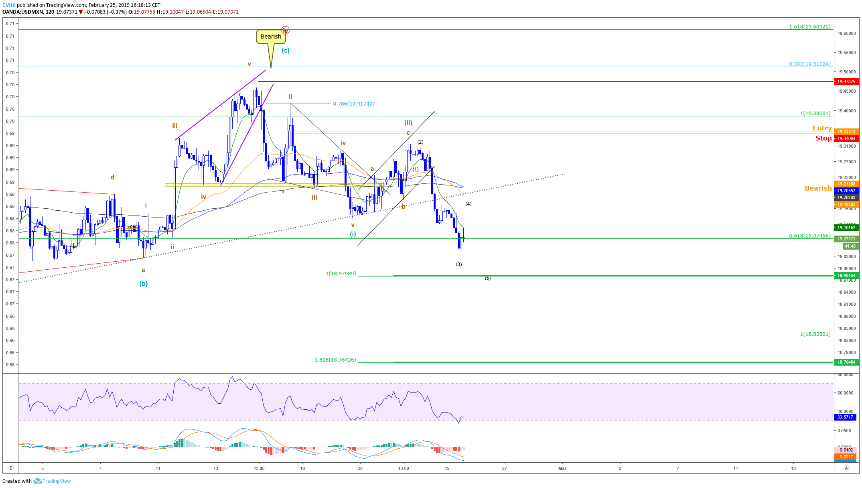Image resolution: width=862 pixels, height=488 pixels.
Task: Click the 25 date label on time axis
Action: tap(447, 468)
